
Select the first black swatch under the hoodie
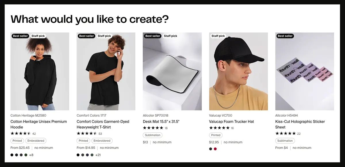pos(12,155)
